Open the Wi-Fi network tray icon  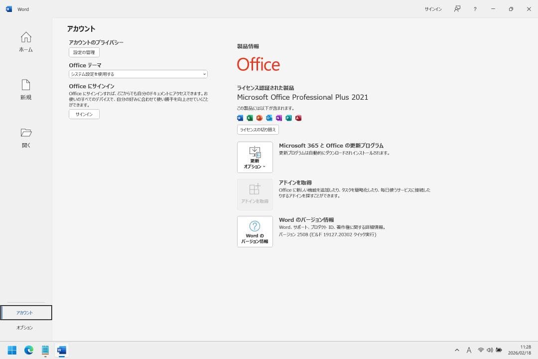pos(481,350)
